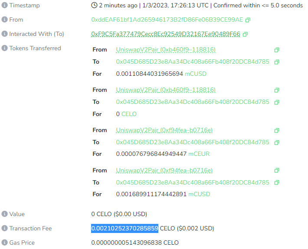Click the timestamp text 1/3/2023, 17:26:13 UTC
This screenshot has height=249, width=308.
[x=175, y=5]
